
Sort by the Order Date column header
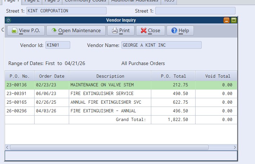pyautogui.click(x=52, y=76)
